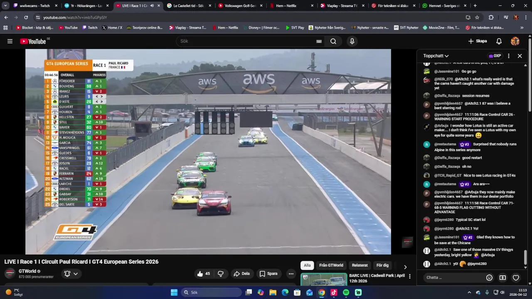This screenshot has width=532, height=299.
Task: Dislike the video with thumbs down
Action: point(221,274)
